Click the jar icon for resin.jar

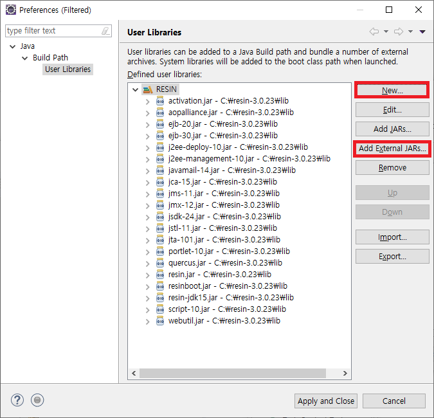pyautogui.click(x=160, y=275)
